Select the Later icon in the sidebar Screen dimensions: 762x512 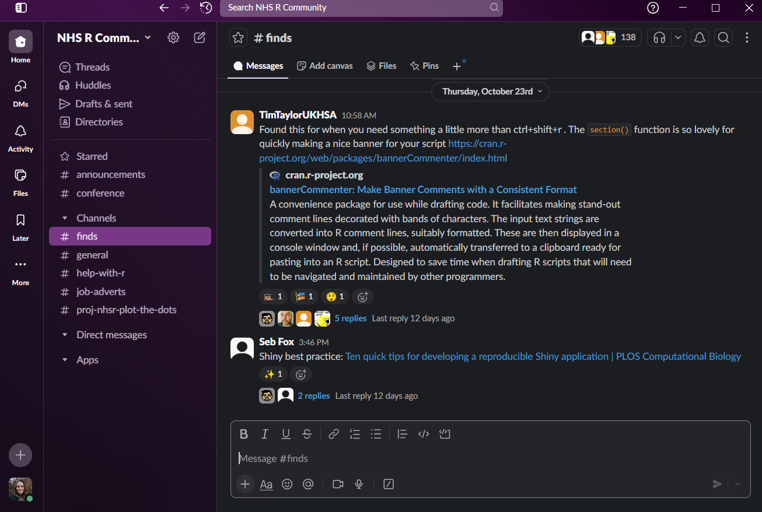point(20,227)
